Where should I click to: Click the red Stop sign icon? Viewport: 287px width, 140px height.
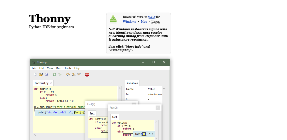87,75
